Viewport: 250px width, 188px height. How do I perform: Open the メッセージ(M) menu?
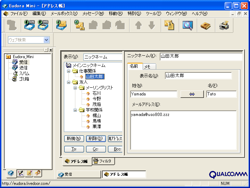pyautogui.click(x=93, y=14)
